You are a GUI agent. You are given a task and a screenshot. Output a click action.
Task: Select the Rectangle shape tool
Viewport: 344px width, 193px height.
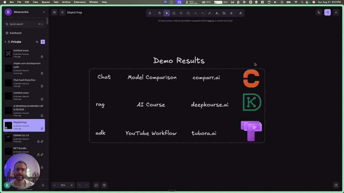(x=174, y=13)
